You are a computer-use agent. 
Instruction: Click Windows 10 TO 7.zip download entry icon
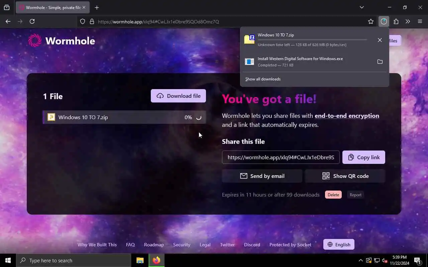tap(249, 39)
